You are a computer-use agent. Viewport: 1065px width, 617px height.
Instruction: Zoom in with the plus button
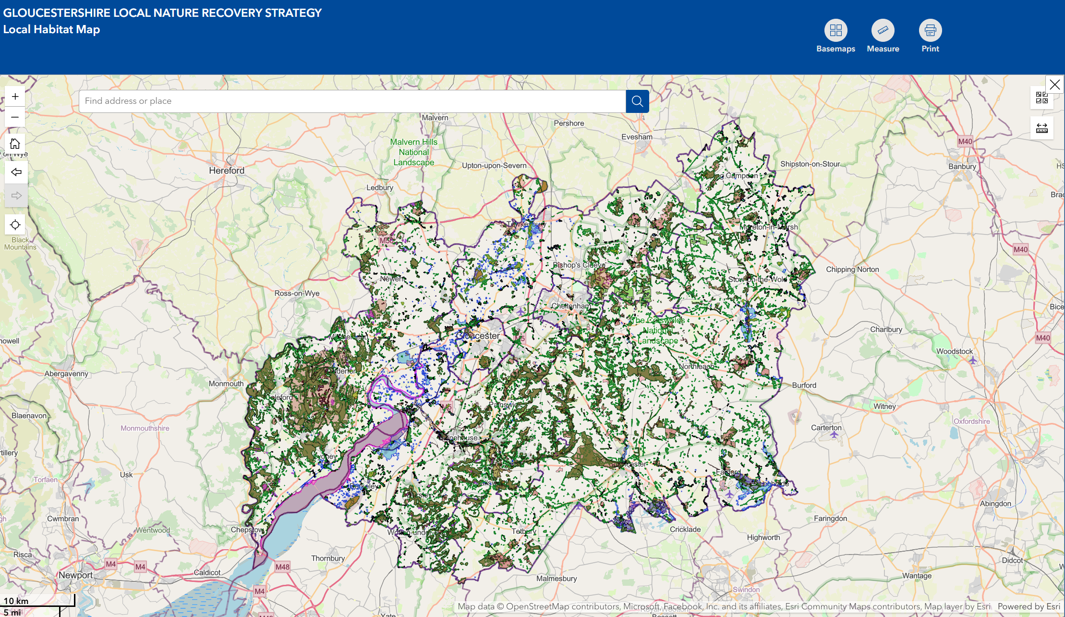pyautogui.click(x=15, y=97)
